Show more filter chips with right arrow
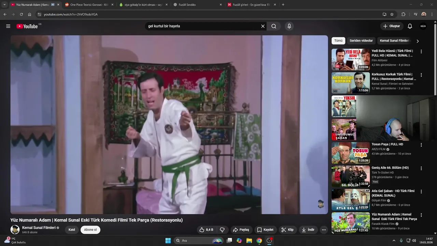 [x=417, y=41]
